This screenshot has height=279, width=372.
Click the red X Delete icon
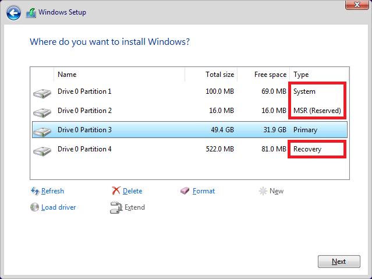116,190
